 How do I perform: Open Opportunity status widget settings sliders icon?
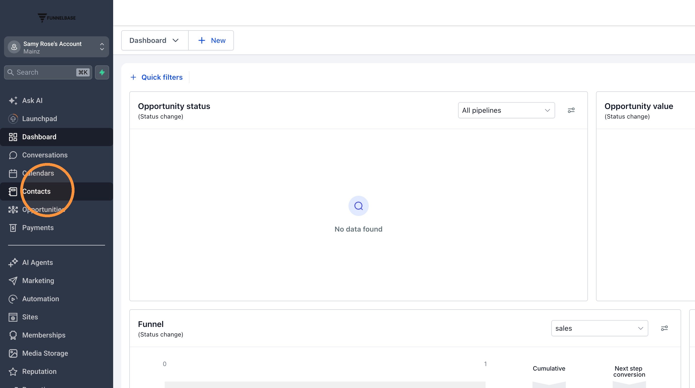(571, 110)
